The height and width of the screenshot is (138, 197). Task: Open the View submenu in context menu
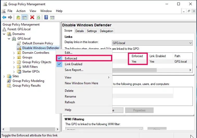[84, 77]
